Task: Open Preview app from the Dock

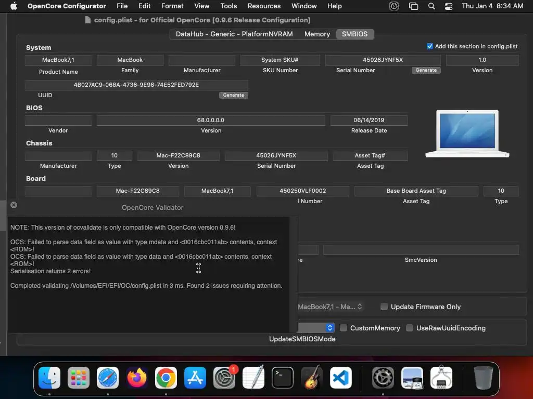Action: click(x=412, y=378)
